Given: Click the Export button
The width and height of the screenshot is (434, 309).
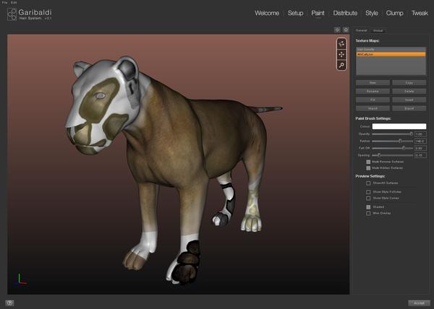Looking at the screenshot, I should tap(409, 108).
